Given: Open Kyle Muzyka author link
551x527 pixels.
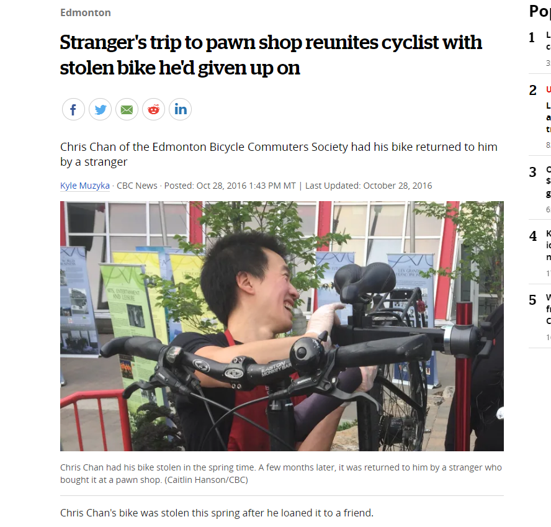Looking at the screenshot, I should 84,186.
